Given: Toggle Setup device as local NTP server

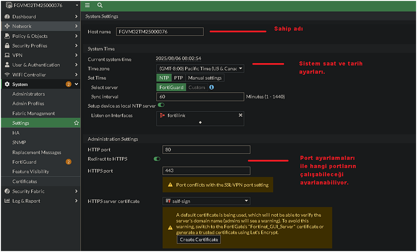Looking at the screenshot, I should click(x=161, y=105).
